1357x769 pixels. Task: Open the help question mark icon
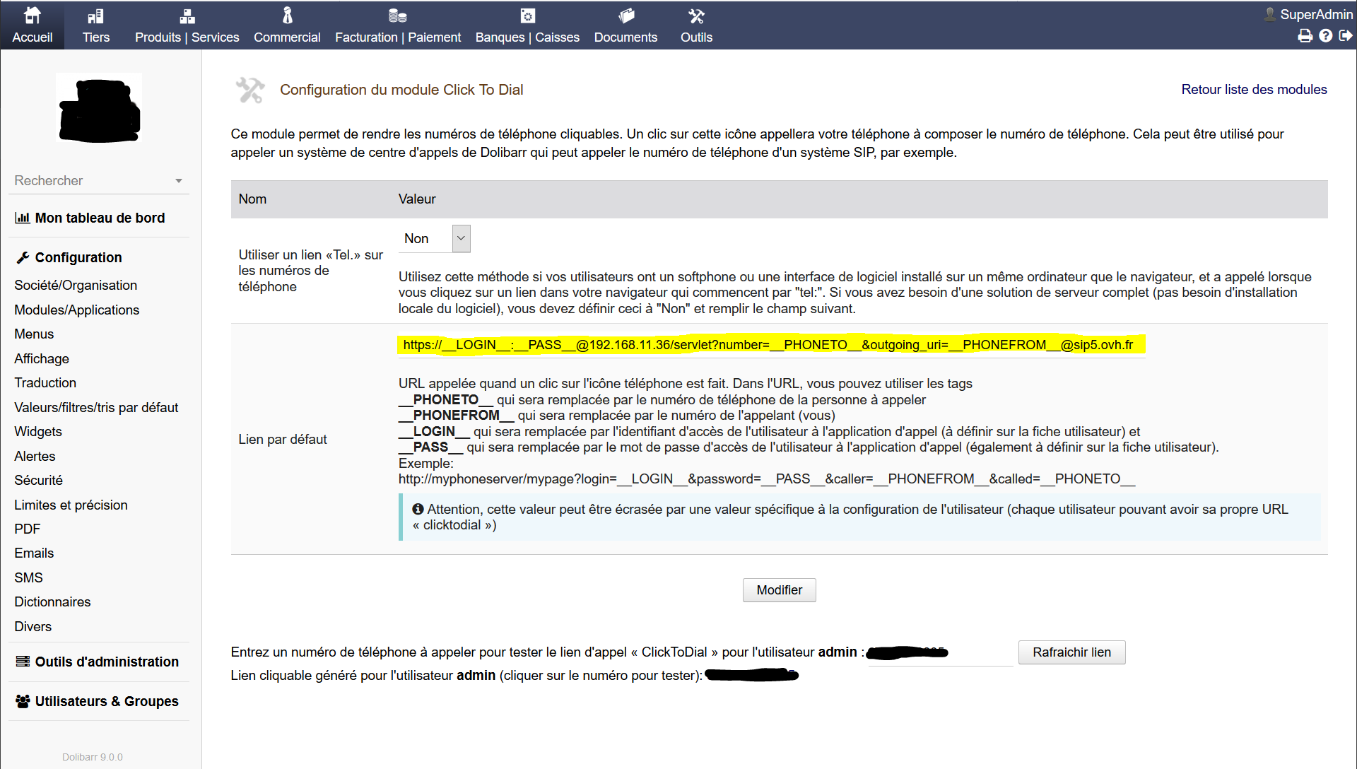(x=1325, y=36)
